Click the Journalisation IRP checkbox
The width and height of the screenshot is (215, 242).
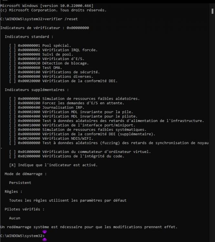coord(12,107)
